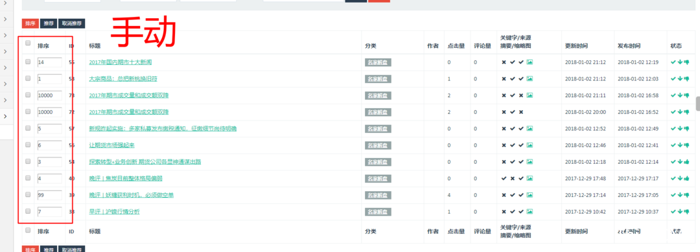Click down-arrow status icon in ID 73 row

tap(680, 95)
